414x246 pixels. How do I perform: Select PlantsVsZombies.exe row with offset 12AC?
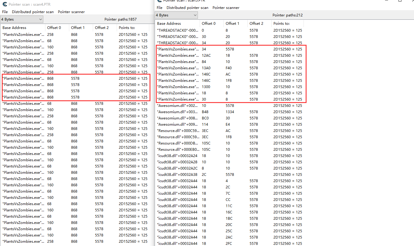click(x=178, y=56)
